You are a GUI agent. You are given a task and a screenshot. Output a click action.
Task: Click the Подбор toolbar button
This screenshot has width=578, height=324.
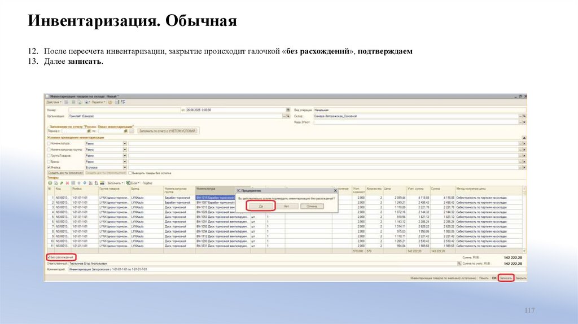tap(147, 183)
